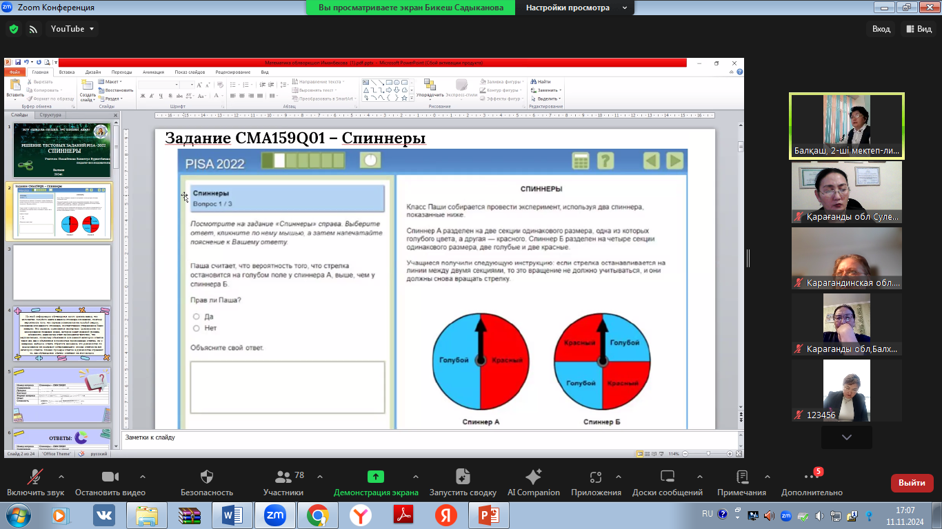This screenshot has width=942, height=529.
Task: Click the Примечания notes icon
Action: 741,477
